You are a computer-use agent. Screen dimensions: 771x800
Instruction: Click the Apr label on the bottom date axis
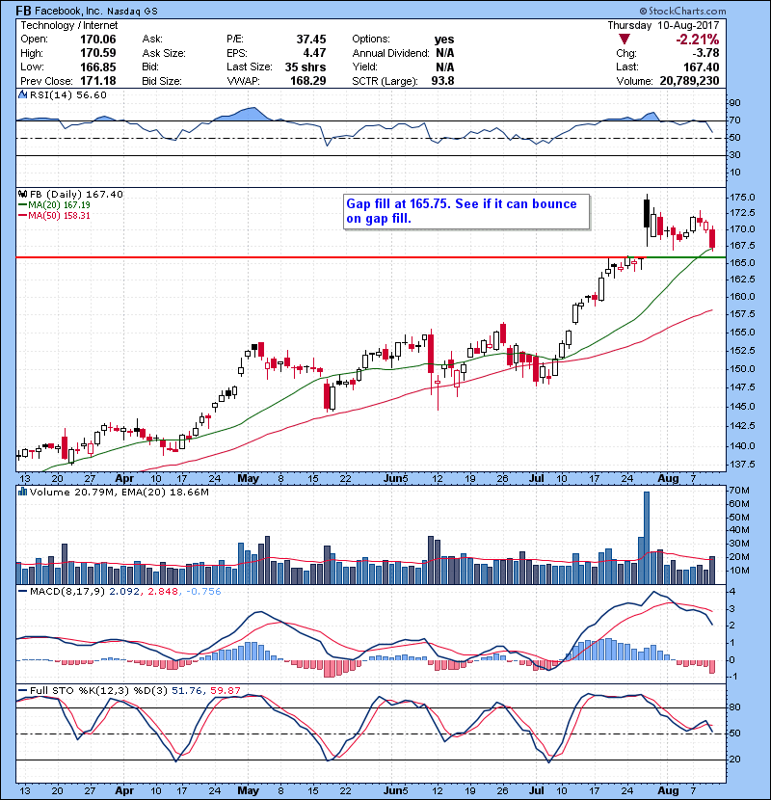click(x=124, y=790)
